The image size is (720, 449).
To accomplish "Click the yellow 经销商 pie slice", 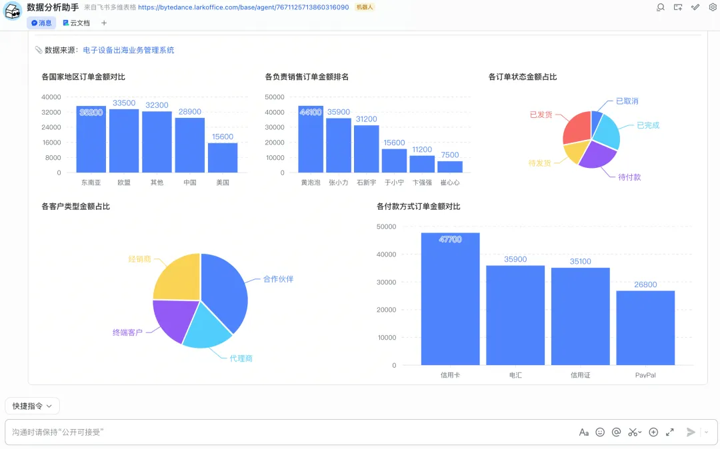I will (179, 280).
